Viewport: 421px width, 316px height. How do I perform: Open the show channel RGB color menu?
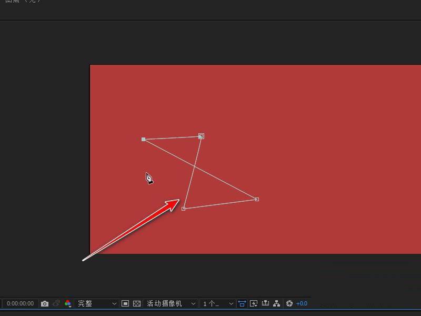(68, 304)
